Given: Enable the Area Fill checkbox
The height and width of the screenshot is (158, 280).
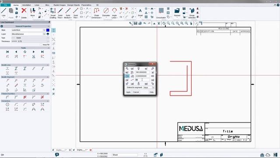Looking at the screenshot, I should click(x=41, y=45).
